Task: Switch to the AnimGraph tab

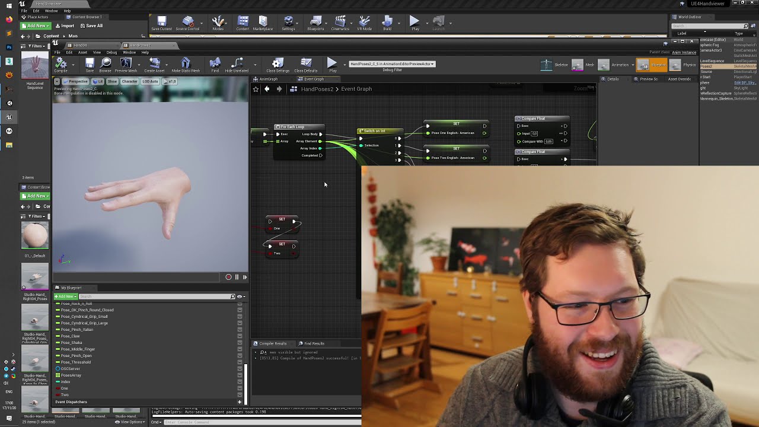Action: (268, 79)
